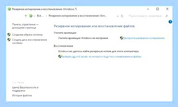Screen dimensions: 178x107
Task: Expand the chevron after 'Все ...' breadcrumb
Action: [x=46, y=16]
